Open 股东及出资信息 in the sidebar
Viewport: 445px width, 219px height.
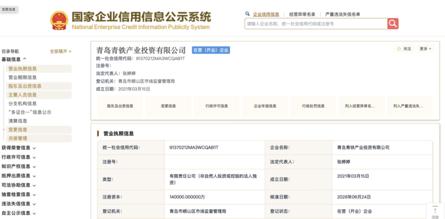[39, 86]
